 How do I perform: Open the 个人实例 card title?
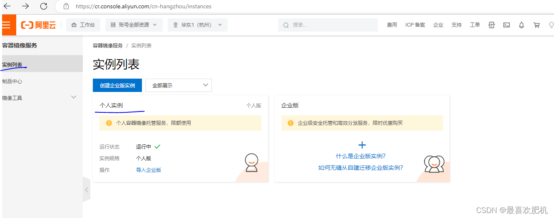[111, 105]
